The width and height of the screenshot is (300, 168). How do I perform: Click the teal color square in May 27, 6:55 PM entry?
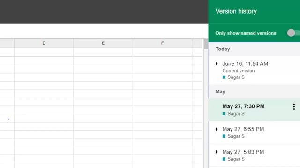(224, 136)
